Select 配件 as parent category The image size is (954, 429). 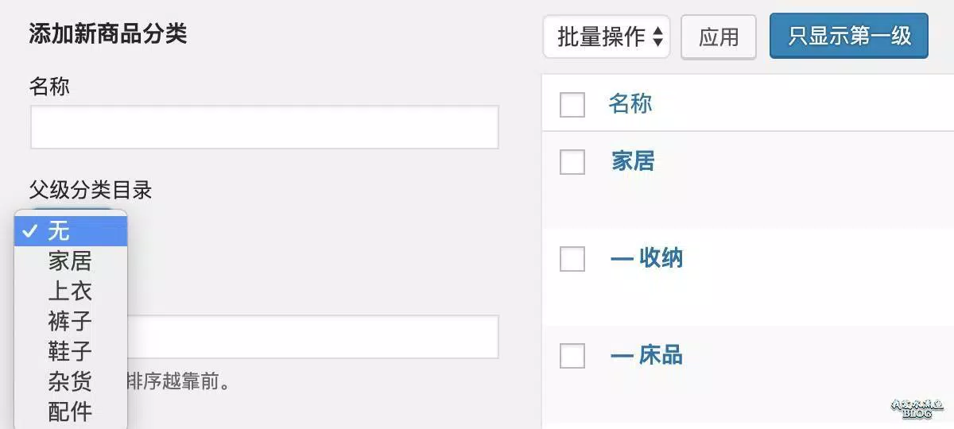pyautogui.click(x=71, y=412)
